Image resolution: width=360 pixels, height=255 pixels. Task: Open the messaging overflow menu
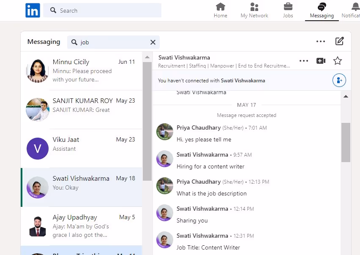[x=321, y=41]
